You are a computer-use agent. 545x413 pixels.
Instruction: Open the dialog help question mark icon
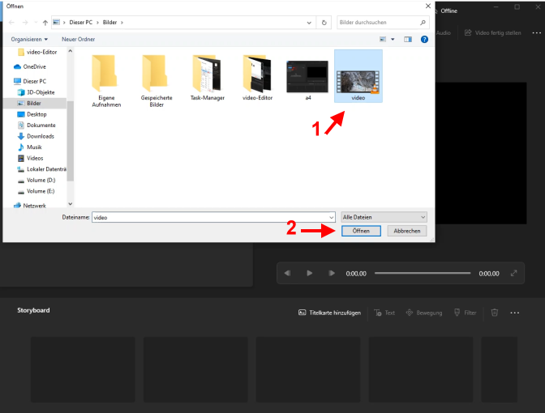click(424, 39)
